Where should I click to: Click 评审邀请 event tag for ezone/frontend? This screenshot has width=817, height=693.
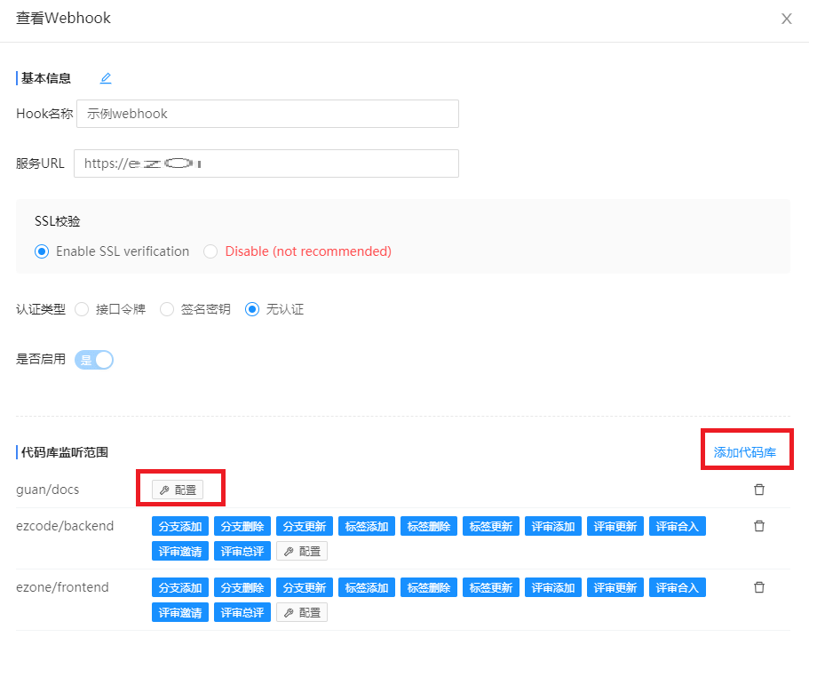point(179,611)
